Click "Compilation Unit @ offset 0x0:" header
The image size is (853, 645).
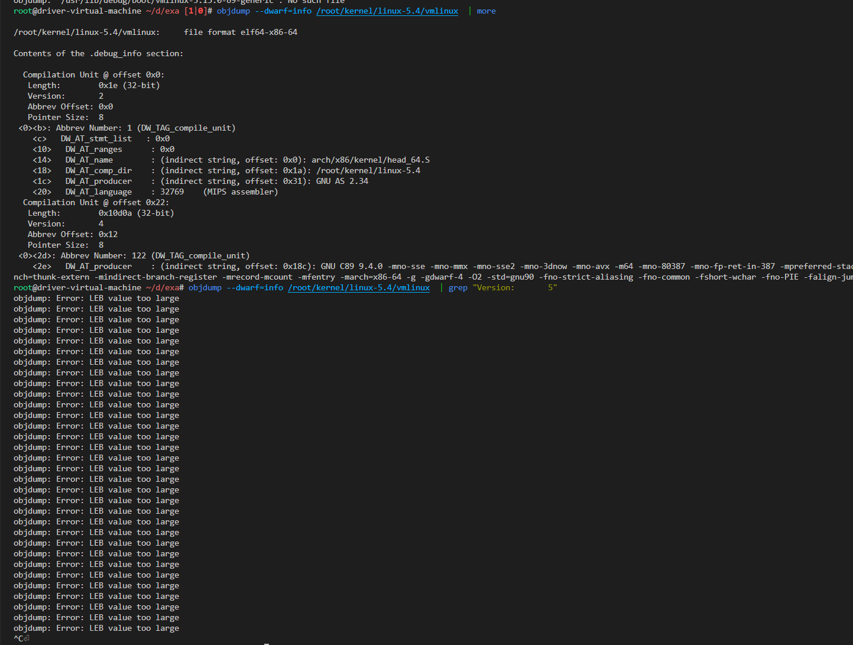94,74
